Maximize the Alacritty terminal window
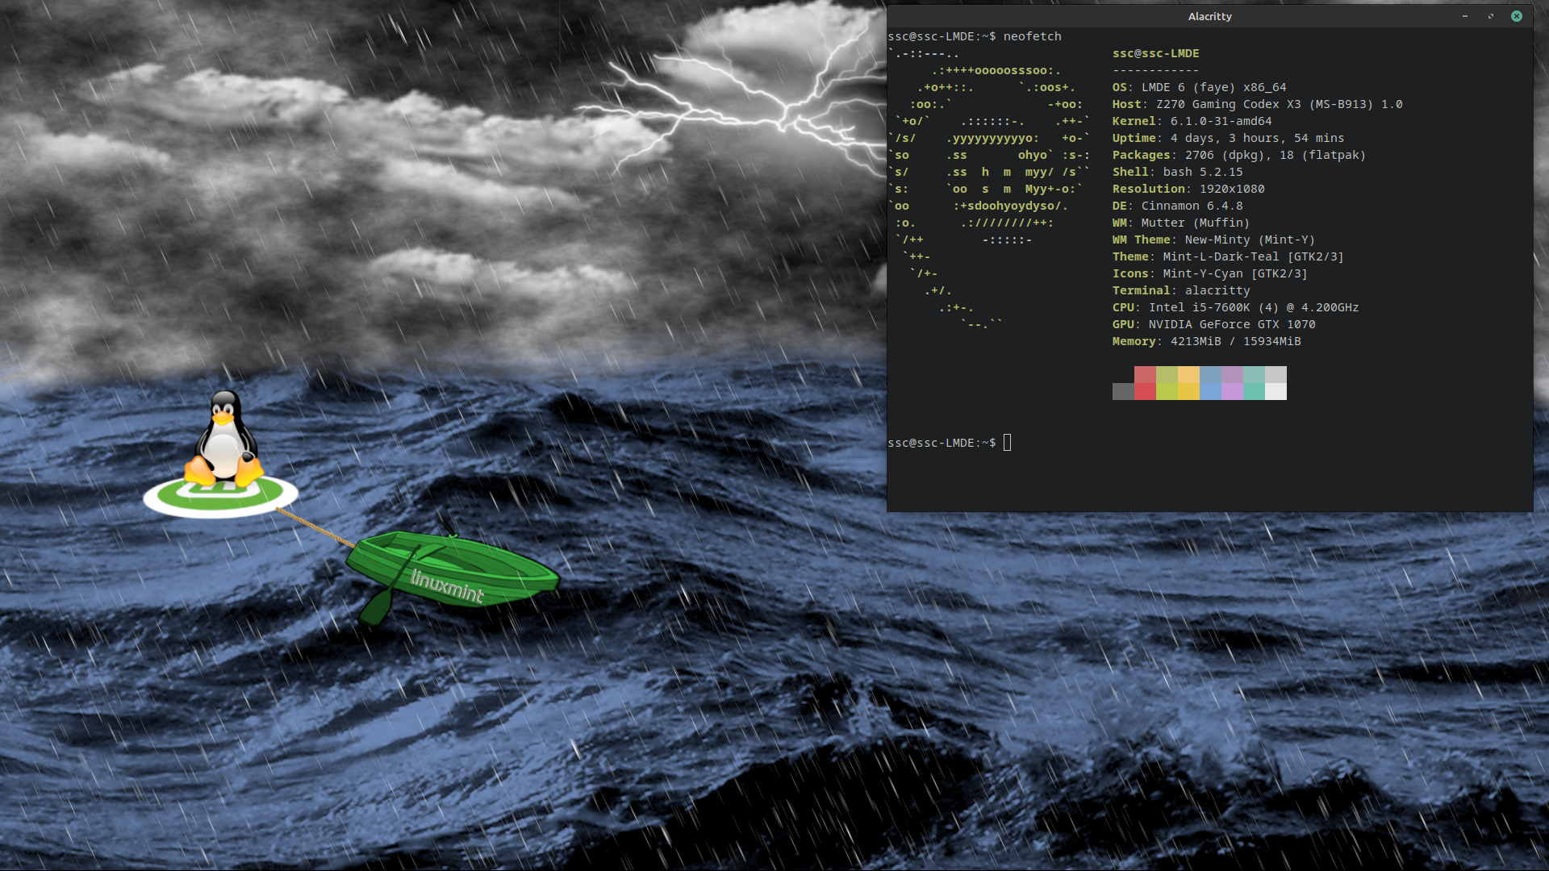This screenshot has height=871, width=1549. 1491,16
